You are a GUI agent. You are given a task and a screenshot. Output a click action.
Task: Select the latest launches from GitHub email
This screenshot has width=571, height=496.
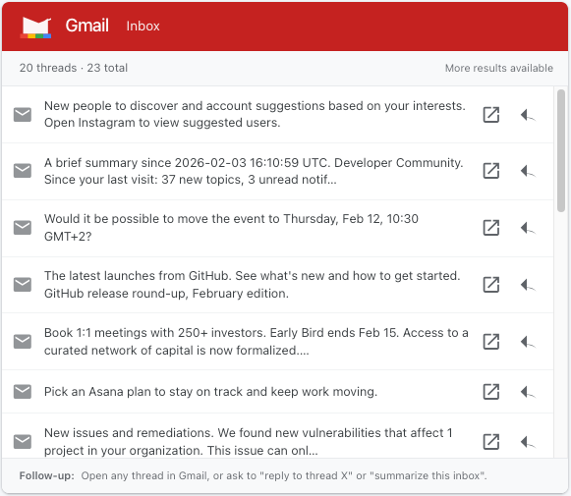[253, 285]
